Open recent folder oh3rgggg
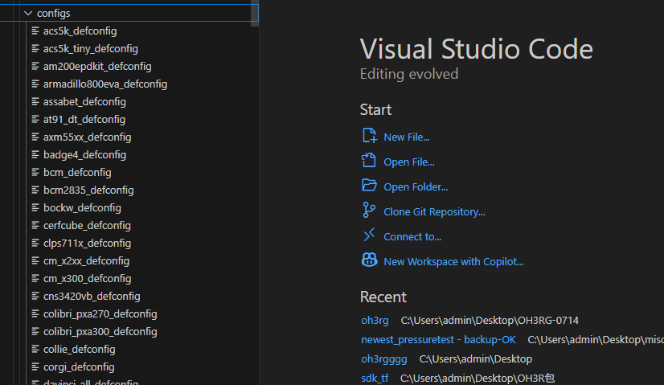 tap(384, 359)
